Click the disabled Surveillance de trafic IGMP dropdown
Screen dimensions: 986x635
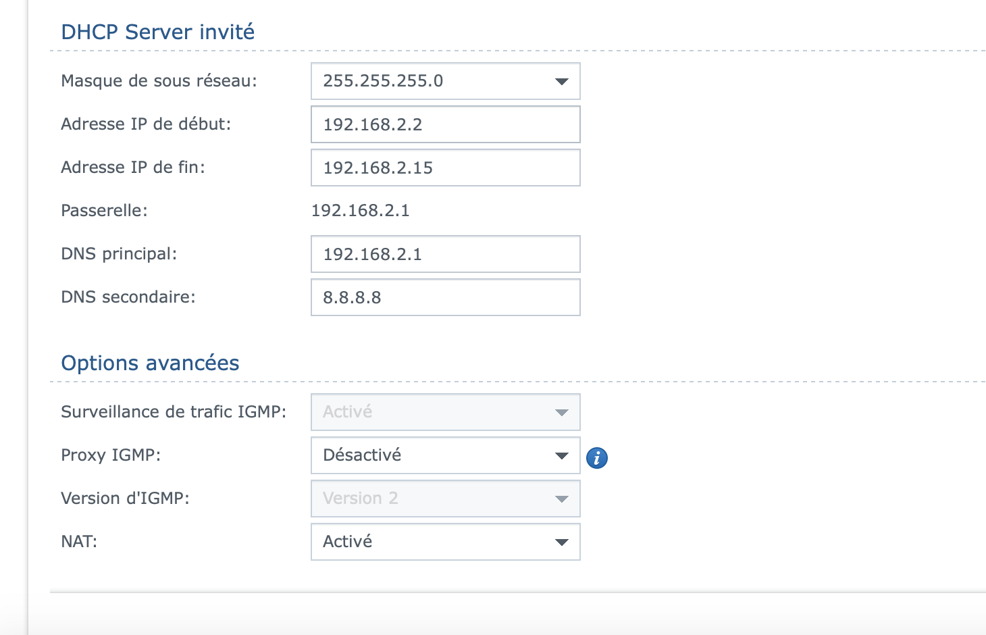point(445,412)
